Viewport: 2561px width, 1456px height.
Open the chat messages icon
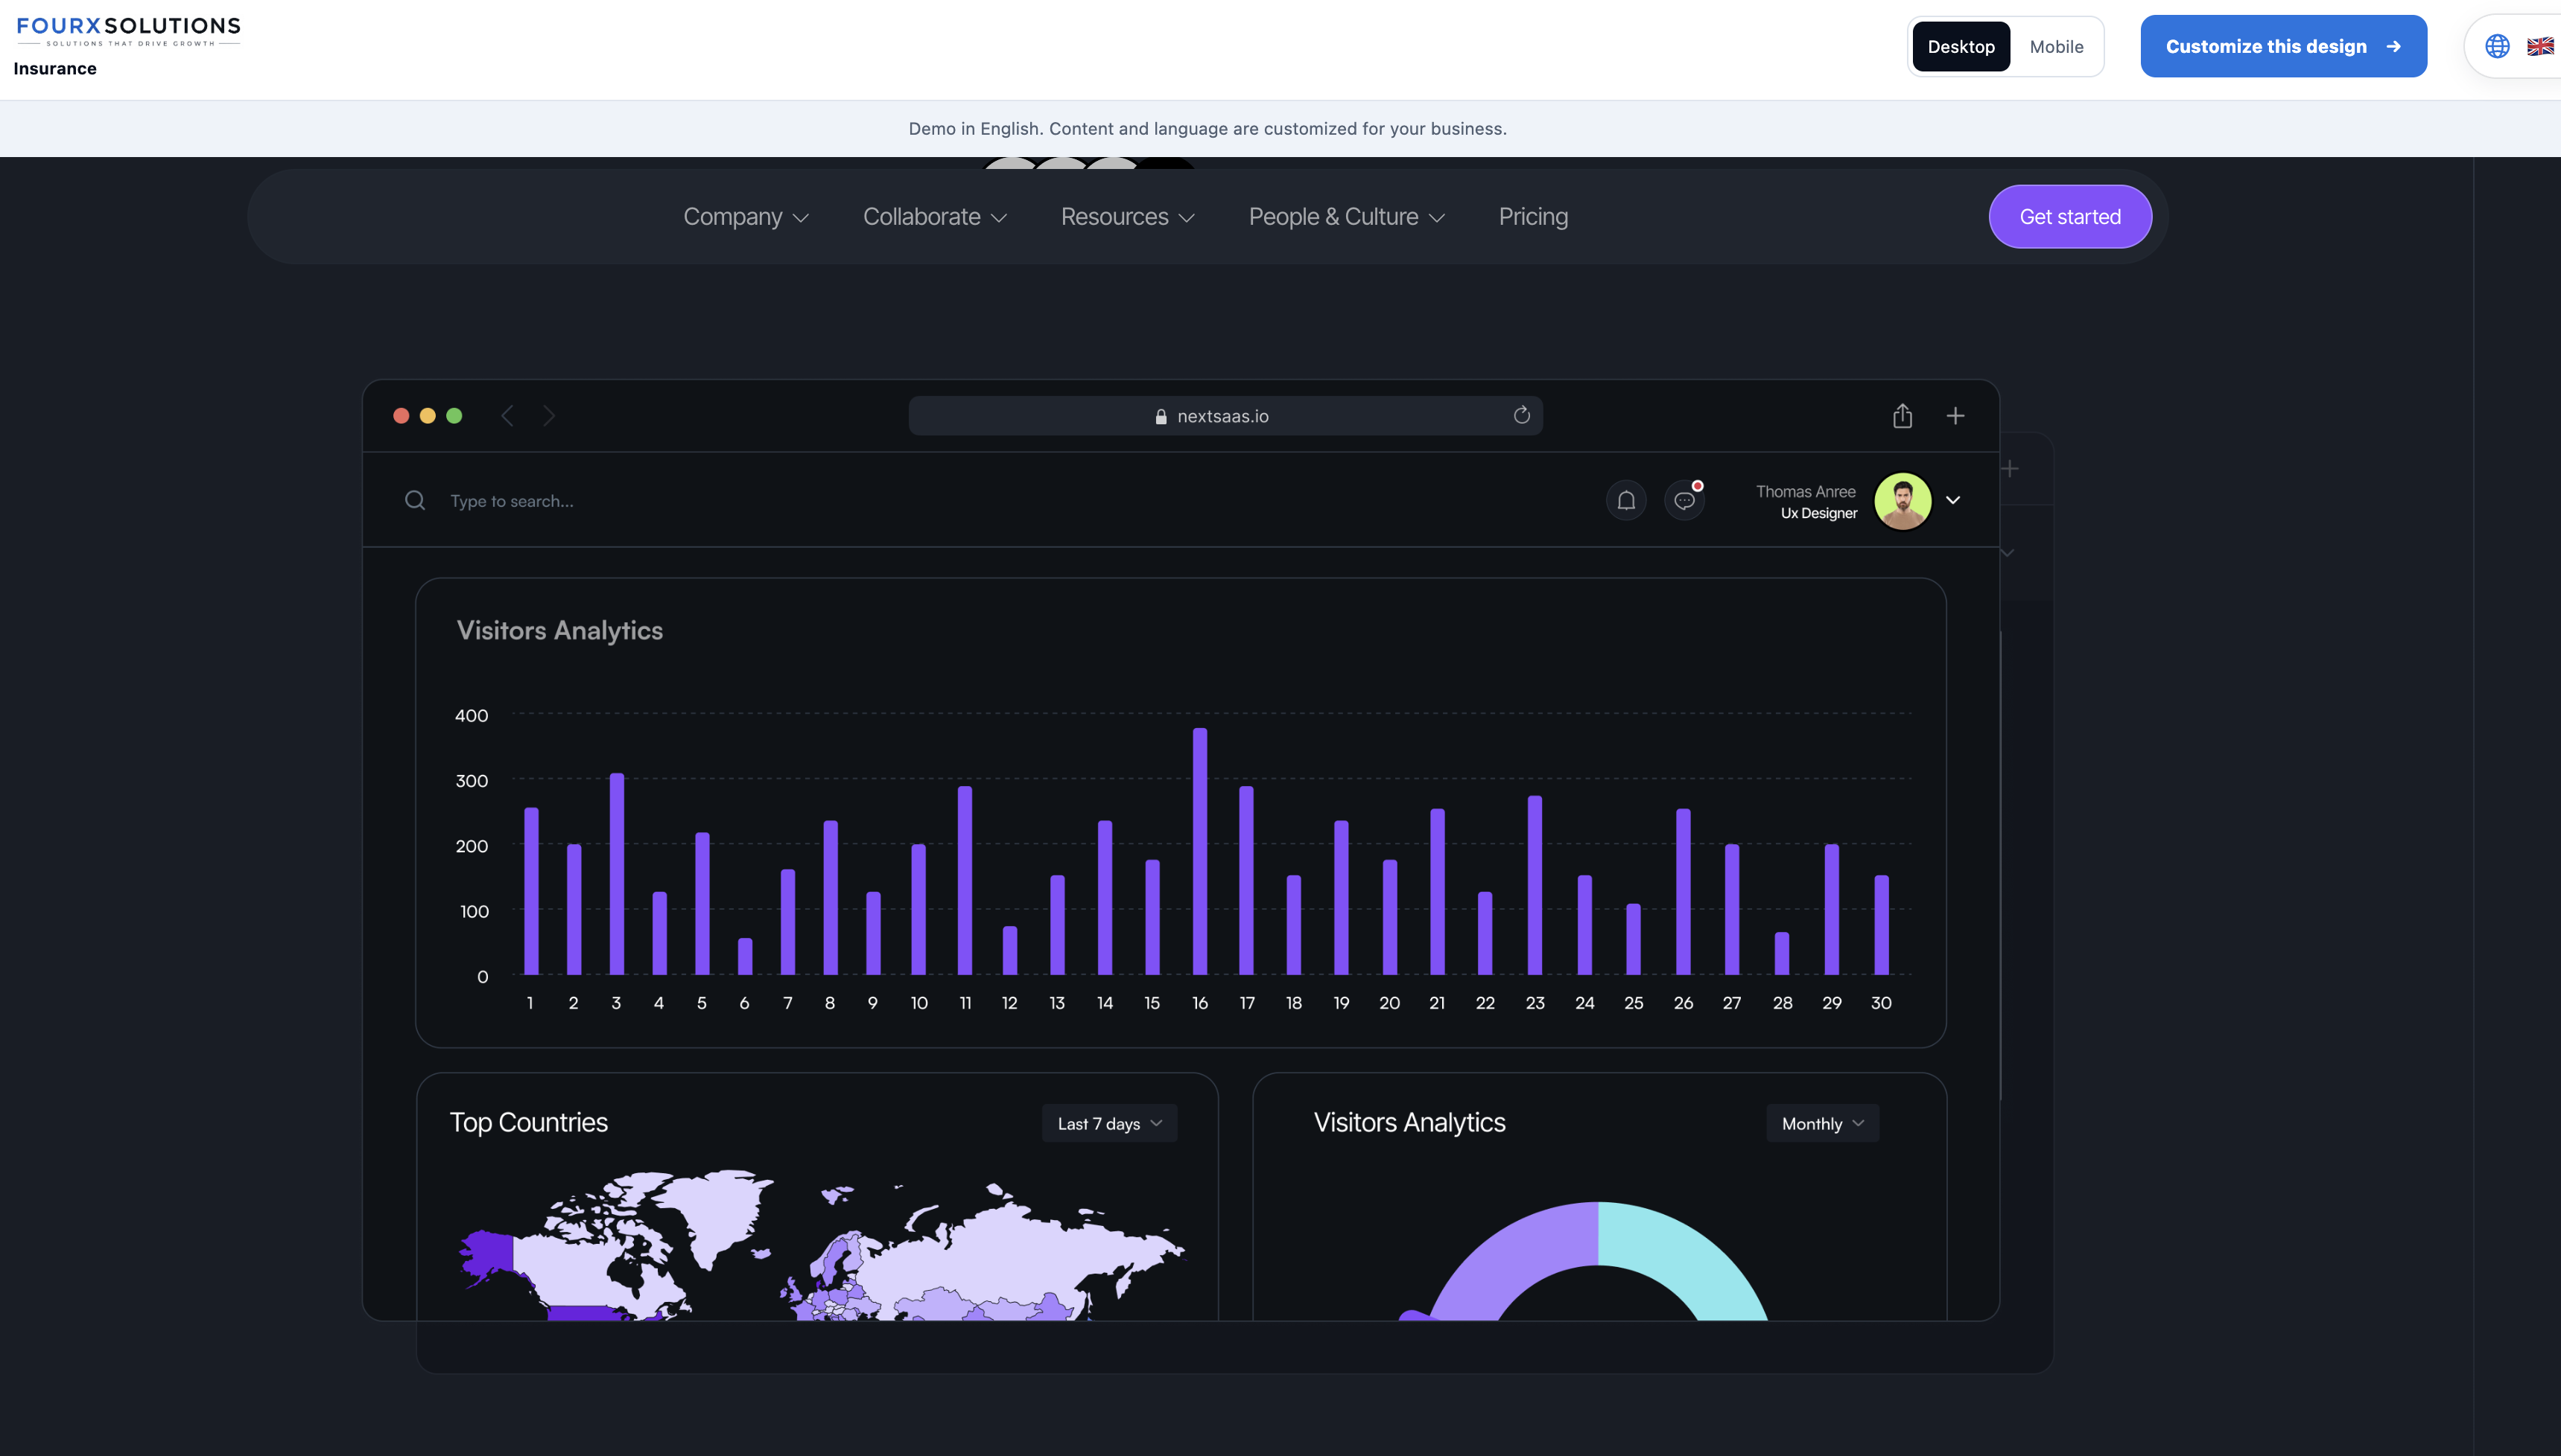pos(1685,500)
